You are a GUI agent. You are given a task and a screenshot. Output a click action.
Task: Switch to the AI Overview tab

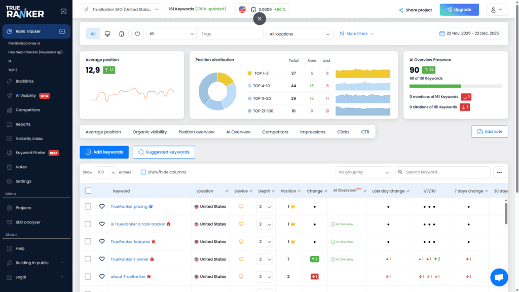point(238,132)
